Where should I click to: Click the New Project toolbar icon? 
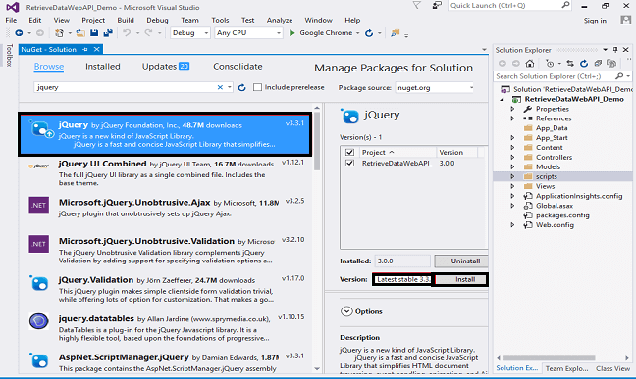point(59,33)
